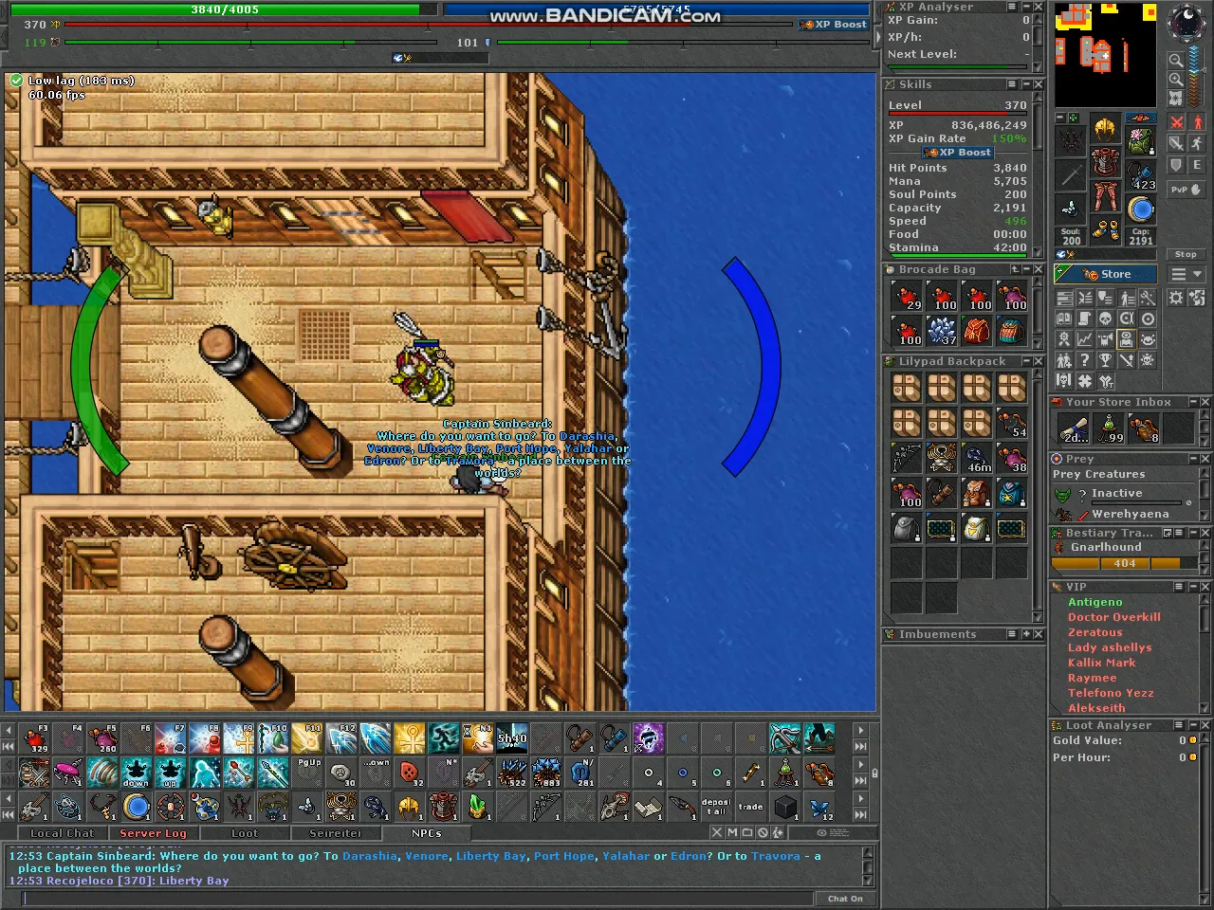The image size is (1214, 910).
Task: Go up one container in Brocade Bag
Action: (x=1014, y=269)
